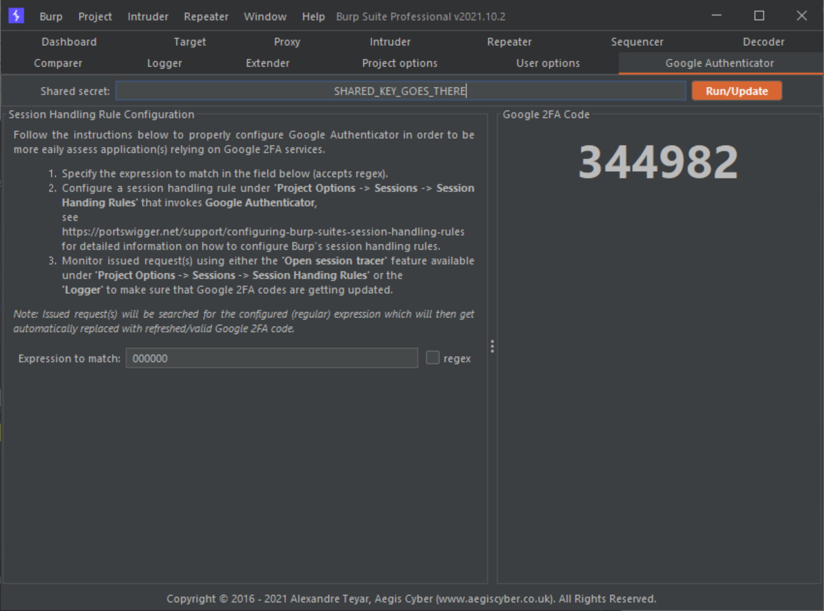Image resolution: width=824 pixels, height=611 pixels.
Task: Switch to the Extender tab
Action: click(267, 63)
